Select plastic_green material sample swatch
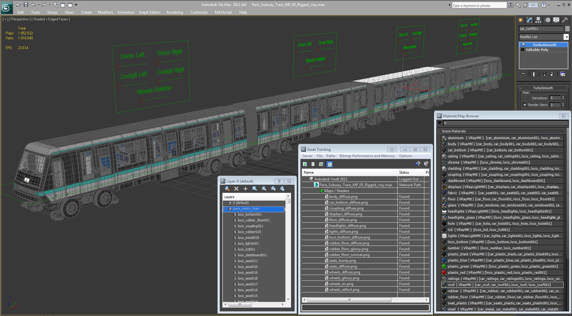 coord(444,266)
